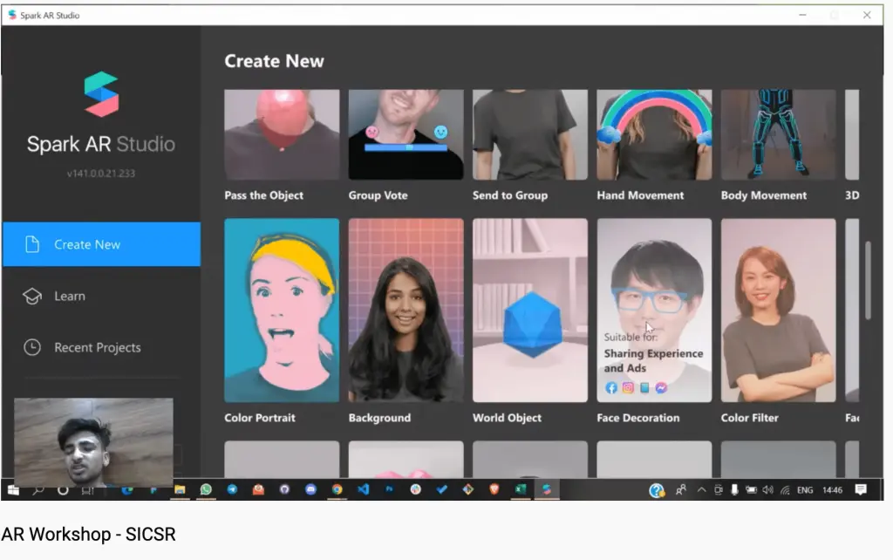
Task: Click the template list vertical scrollbar
Action: pos(868,280)
